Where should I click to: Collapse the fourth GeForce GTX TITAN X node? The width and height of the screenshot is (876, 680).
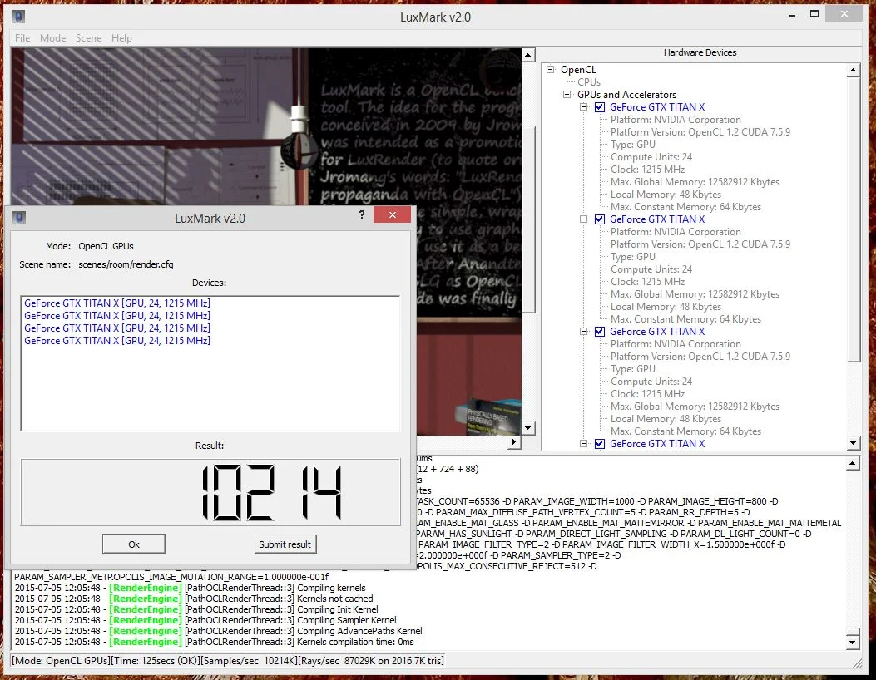584,444
